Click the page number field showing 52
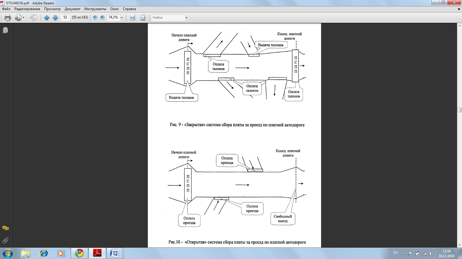 tap(65, 18)
